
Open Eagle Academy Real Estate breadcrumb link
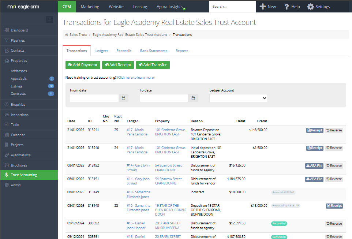point(130,35)
